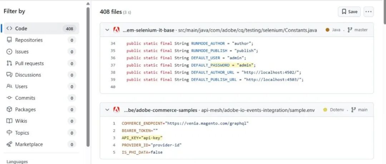This screenshot has height=164, width=386.
Task: Click the Languages section heading
Action: pos(17,162)
